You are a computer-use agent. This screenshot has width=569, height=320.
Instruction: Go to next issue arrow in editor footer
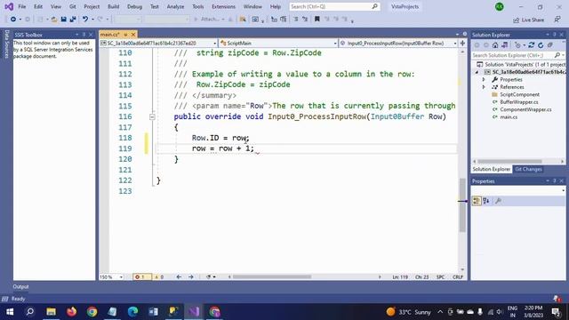pyautogui.click(x=191, y=276)
